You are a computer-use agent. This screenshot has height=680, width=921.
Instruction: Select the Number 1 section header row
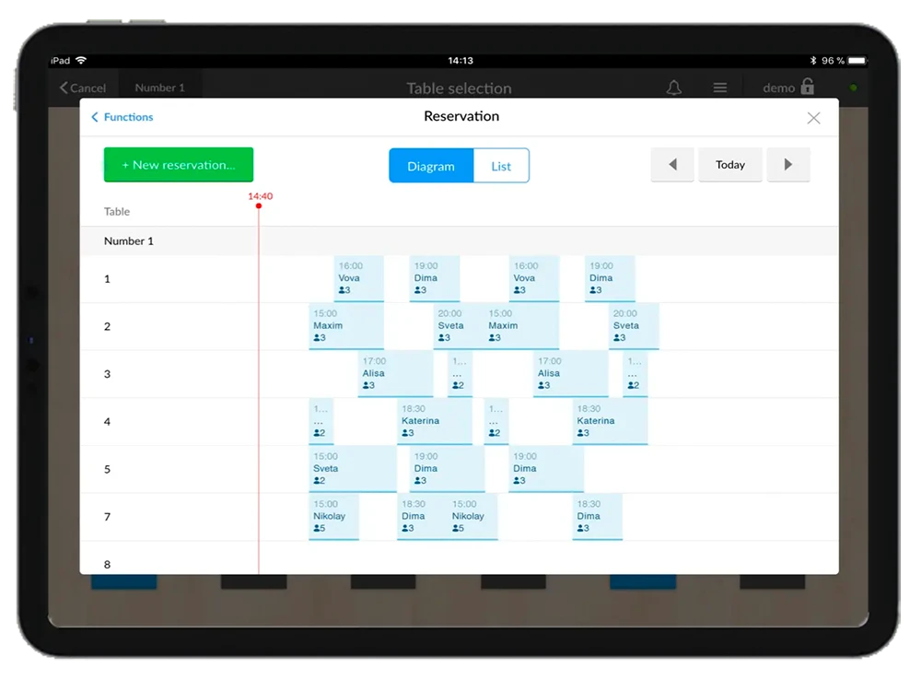click(460, 241)
